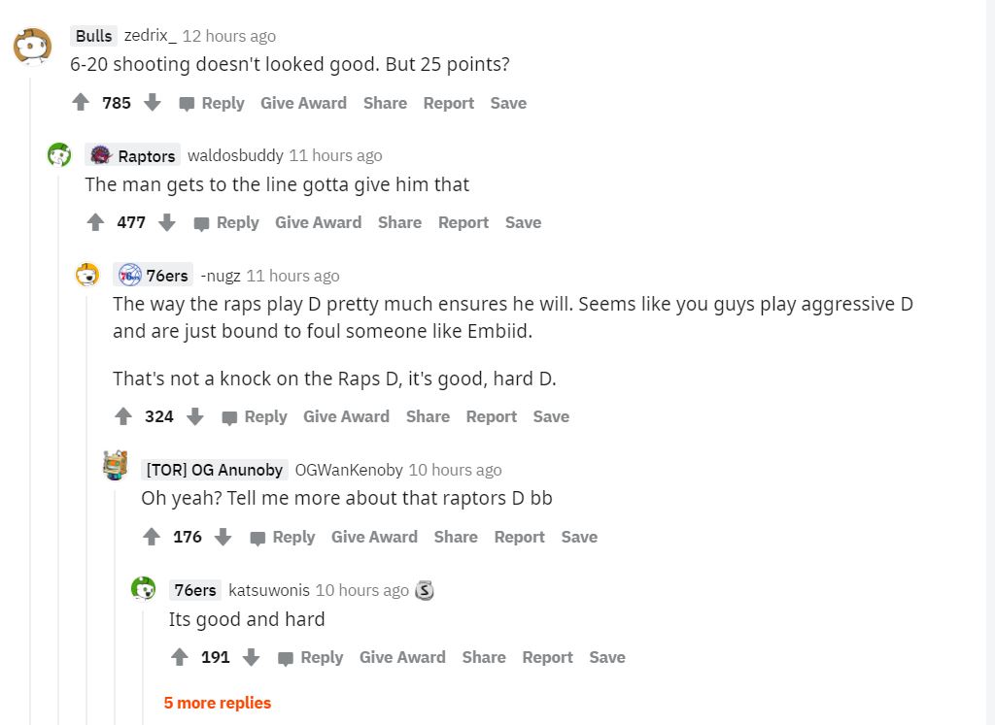Image resolution: width=995 pixels, height=725 pixels.
Task: Click the Raptors flair icon beside waldosbuddy
Action: pos(100,154)
